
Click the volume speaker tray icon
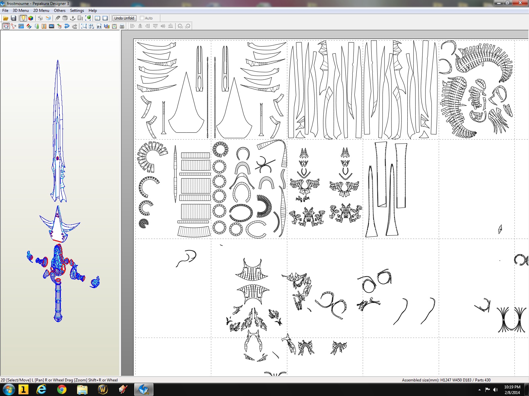click(495, 390)
